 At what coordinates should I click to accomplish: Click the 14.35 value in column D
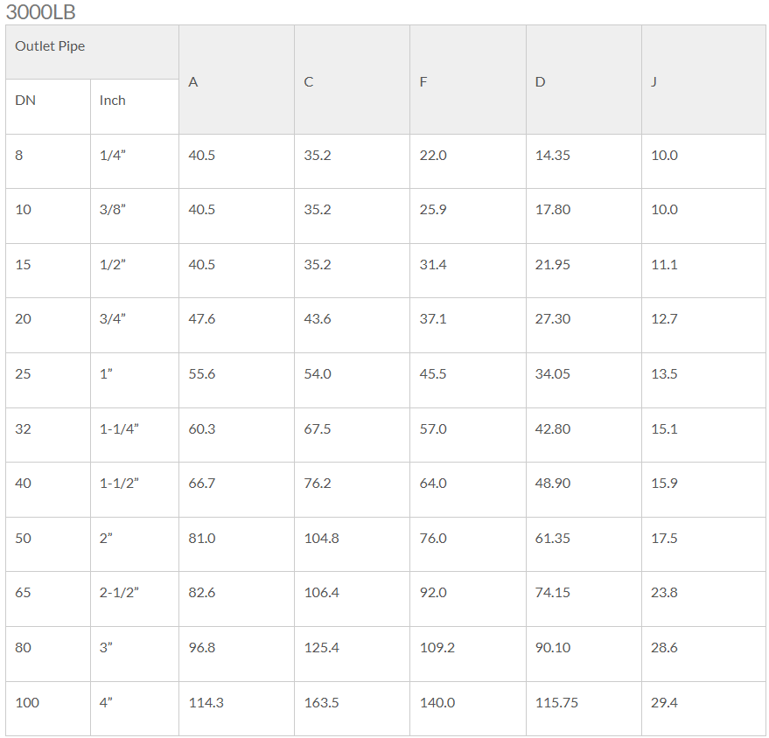pos(584,161)
